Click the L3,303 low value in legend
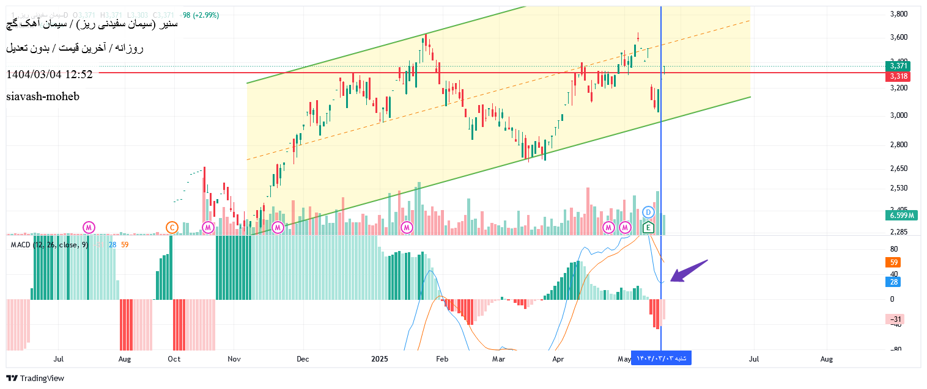Screen dimensions: 927x389 138,15
